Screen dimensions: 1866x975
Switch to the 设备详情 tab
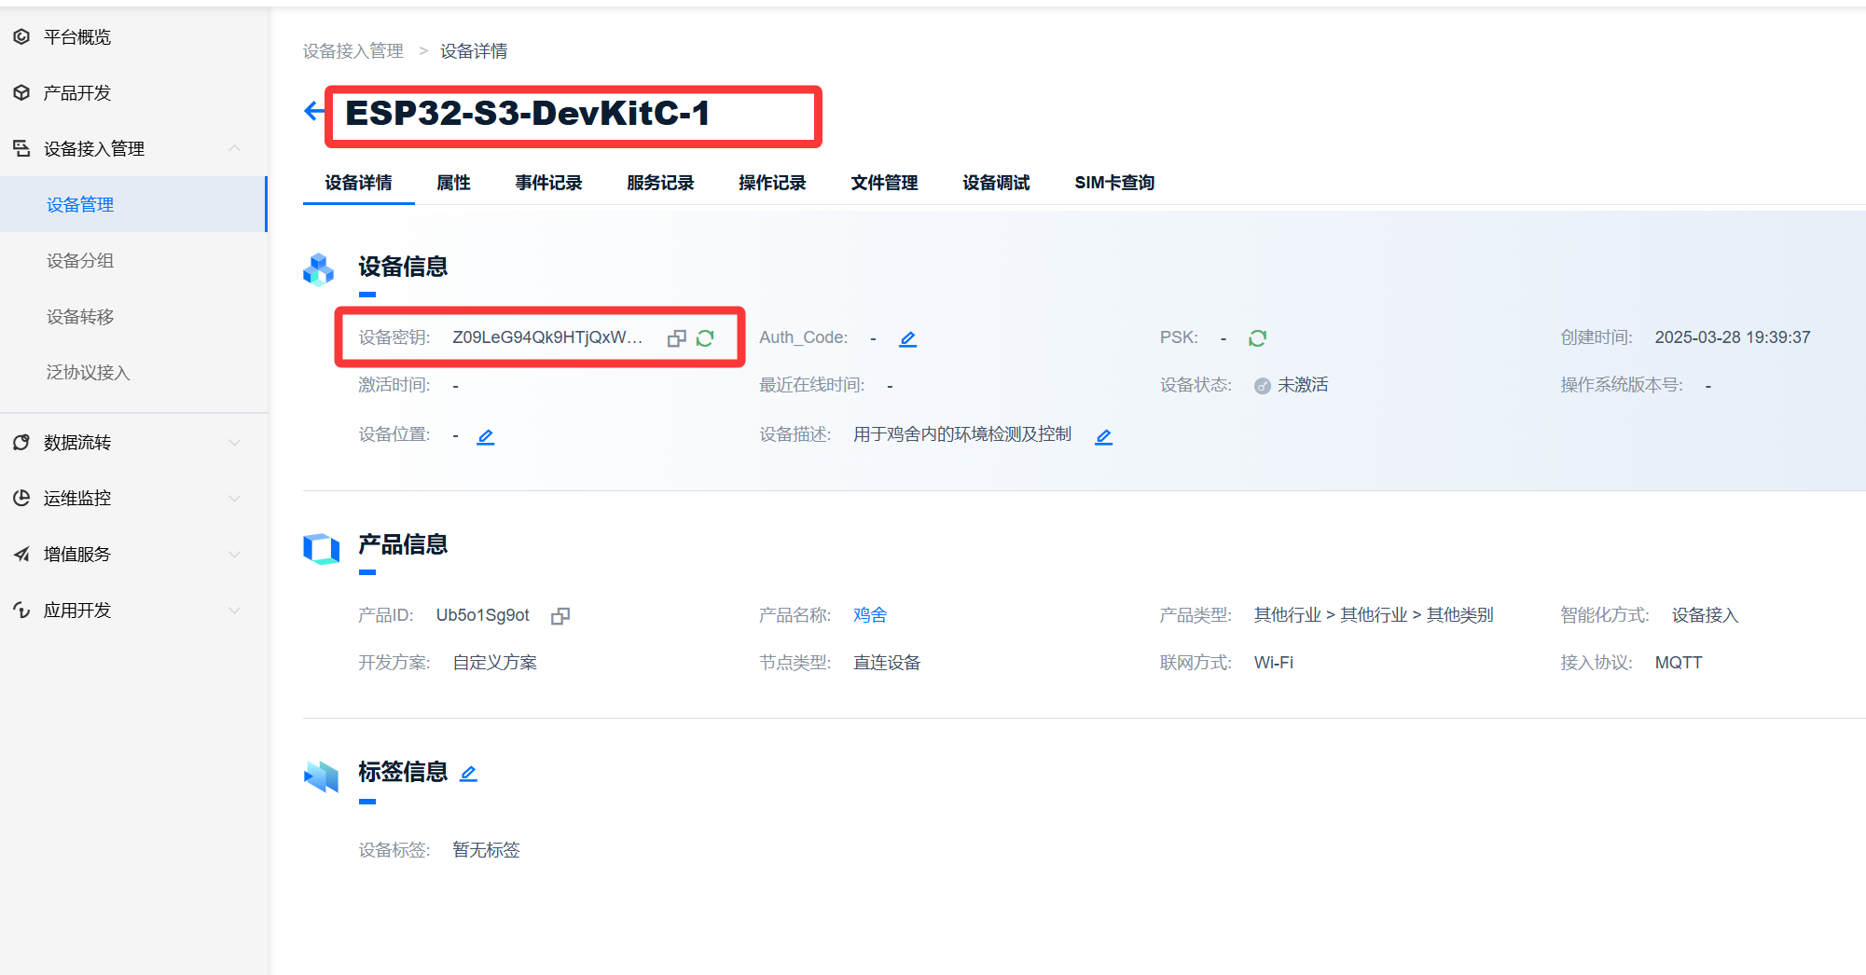358,183
